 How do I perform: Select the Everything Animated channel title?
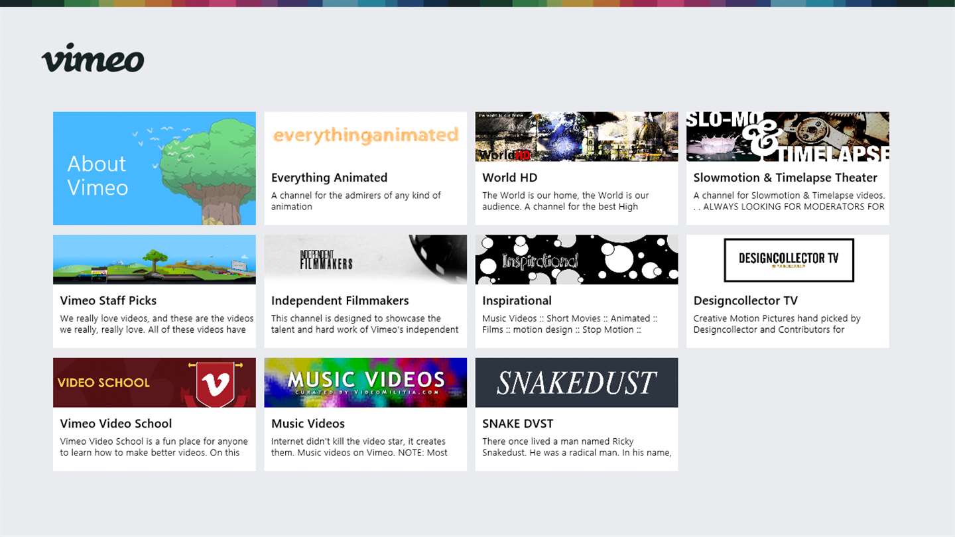click(x=329, y=178)
